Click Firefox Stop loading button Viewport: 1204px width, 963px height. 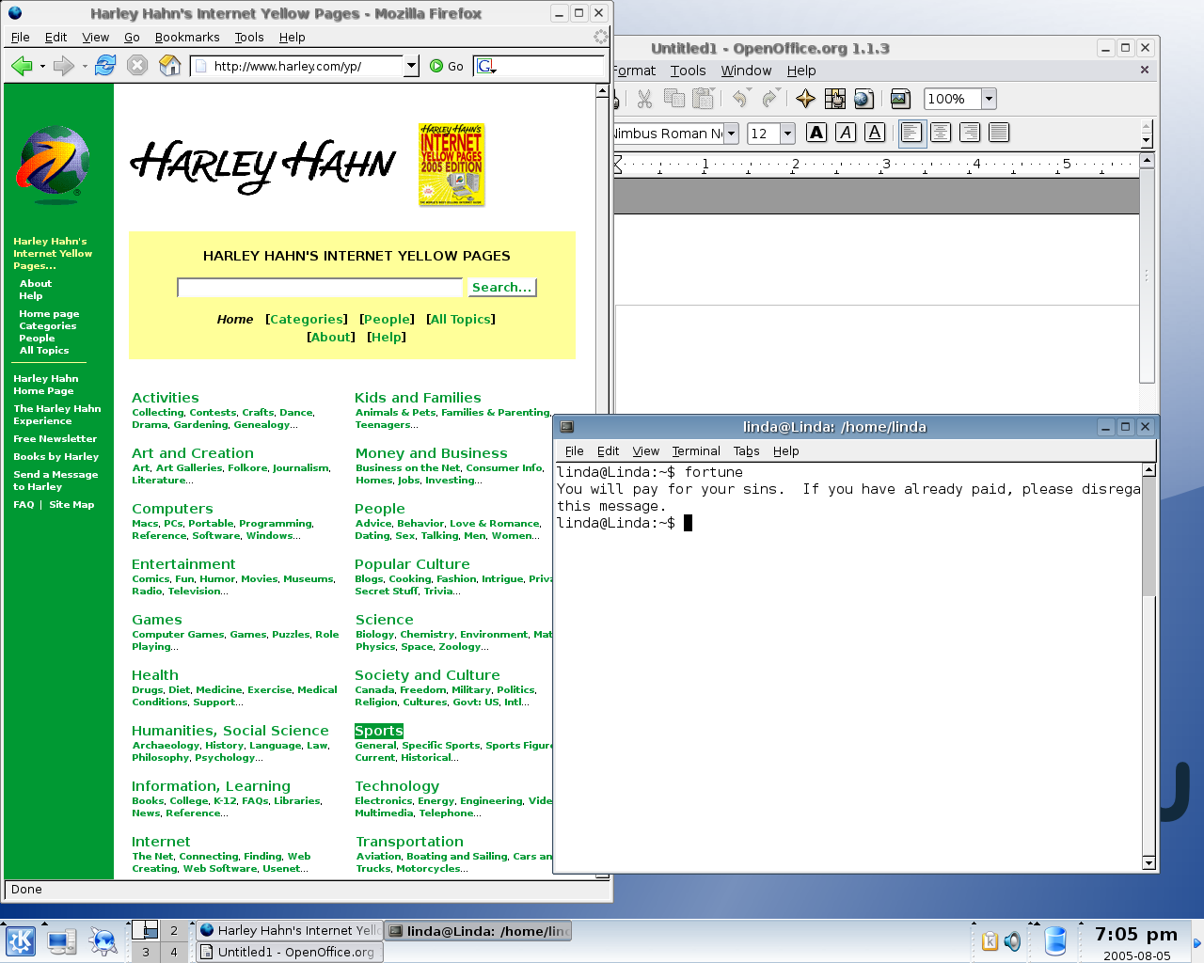pyautogui.click(x=137, y=65)
